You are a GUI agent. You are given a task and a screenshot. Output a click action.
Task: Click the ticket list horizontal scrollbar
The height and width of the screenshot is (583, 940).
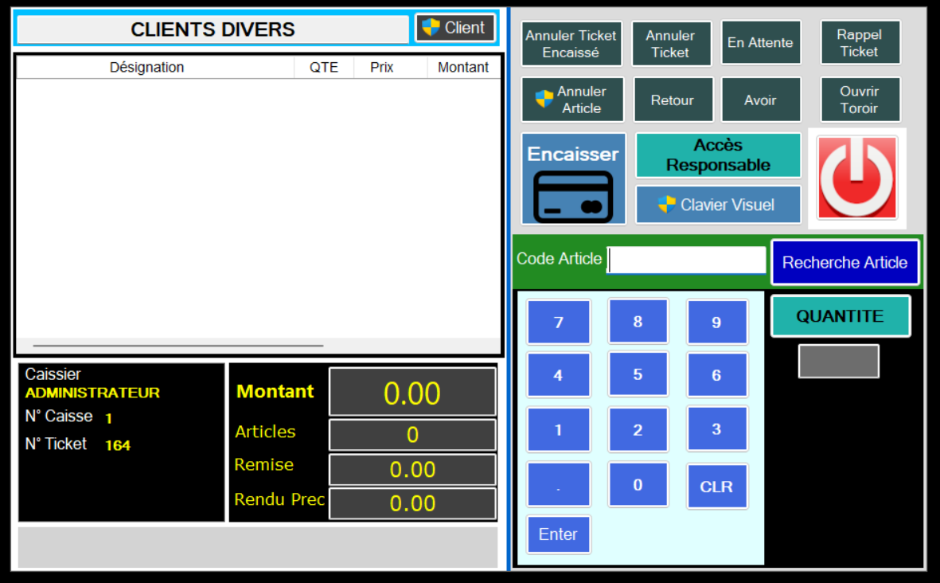coord(178,346)
